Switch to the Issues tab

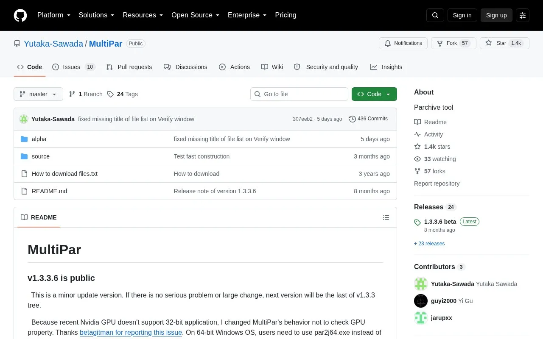[74, 67]
